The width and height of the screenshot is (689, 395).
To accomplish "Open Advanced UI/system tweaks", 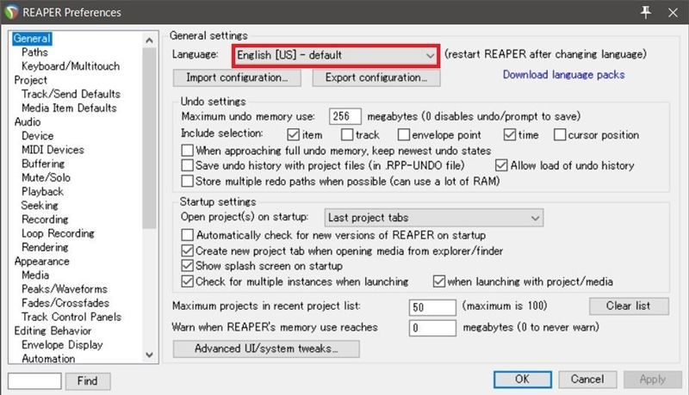I will coord(266,349).
